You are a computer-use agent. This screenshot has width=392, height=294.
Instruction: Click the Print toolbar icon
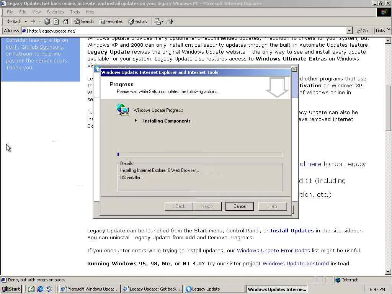[x=170, y=21]
